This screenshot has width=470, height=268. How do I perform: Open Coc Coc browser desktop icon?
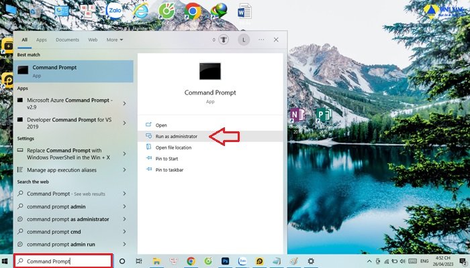tap(167, 13)
